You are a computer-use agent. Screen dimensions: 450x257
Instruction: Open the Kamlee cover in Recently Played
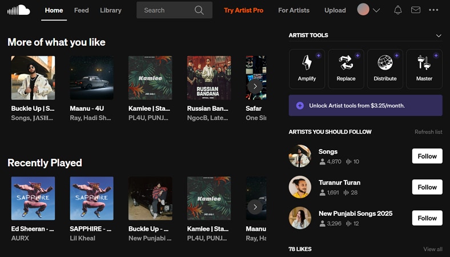coord(209,198)
